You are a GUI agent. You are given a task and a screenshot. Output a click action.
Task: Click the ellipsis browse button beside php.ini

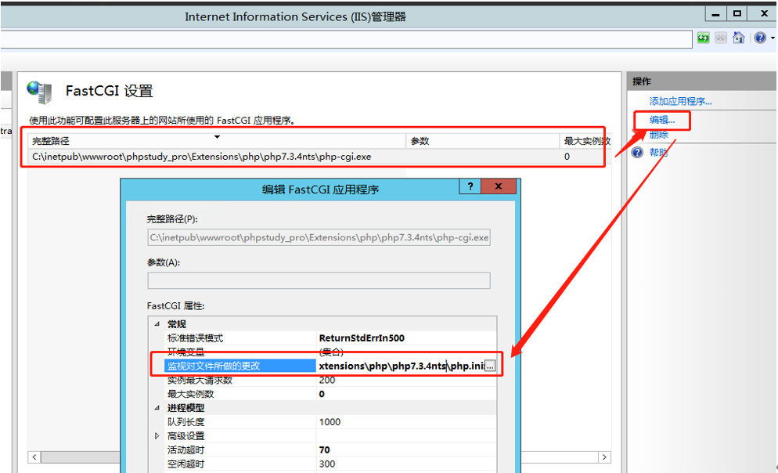pos(490,366)
